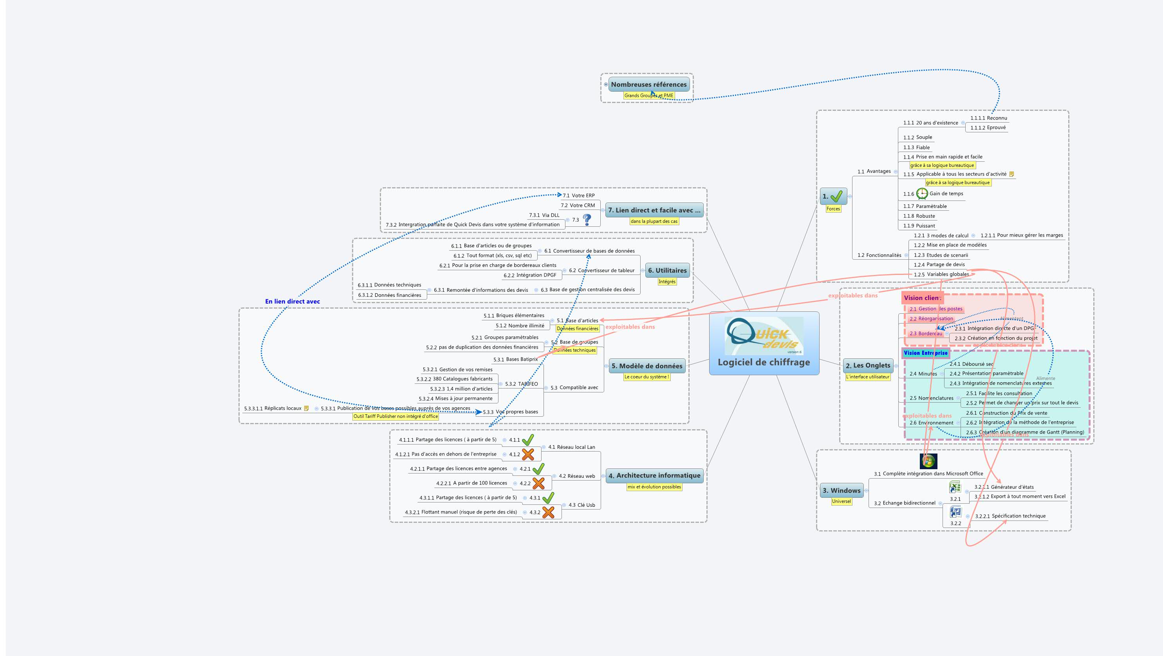Collapse topic 1.1 Avantages

click(895, 172)
